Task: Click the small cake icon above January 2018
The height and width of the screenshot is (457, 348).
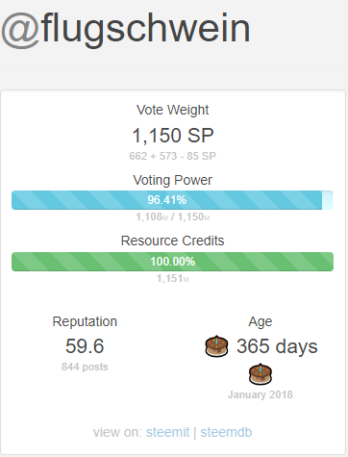Action: (261, 374)
